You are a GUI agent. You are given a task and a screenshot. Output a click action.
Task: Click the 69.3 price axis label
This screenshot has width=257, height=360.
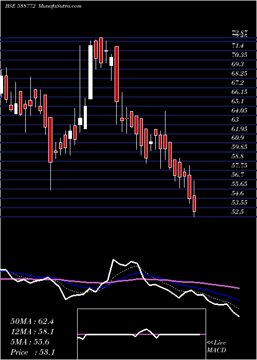click(x=237, y=64)
